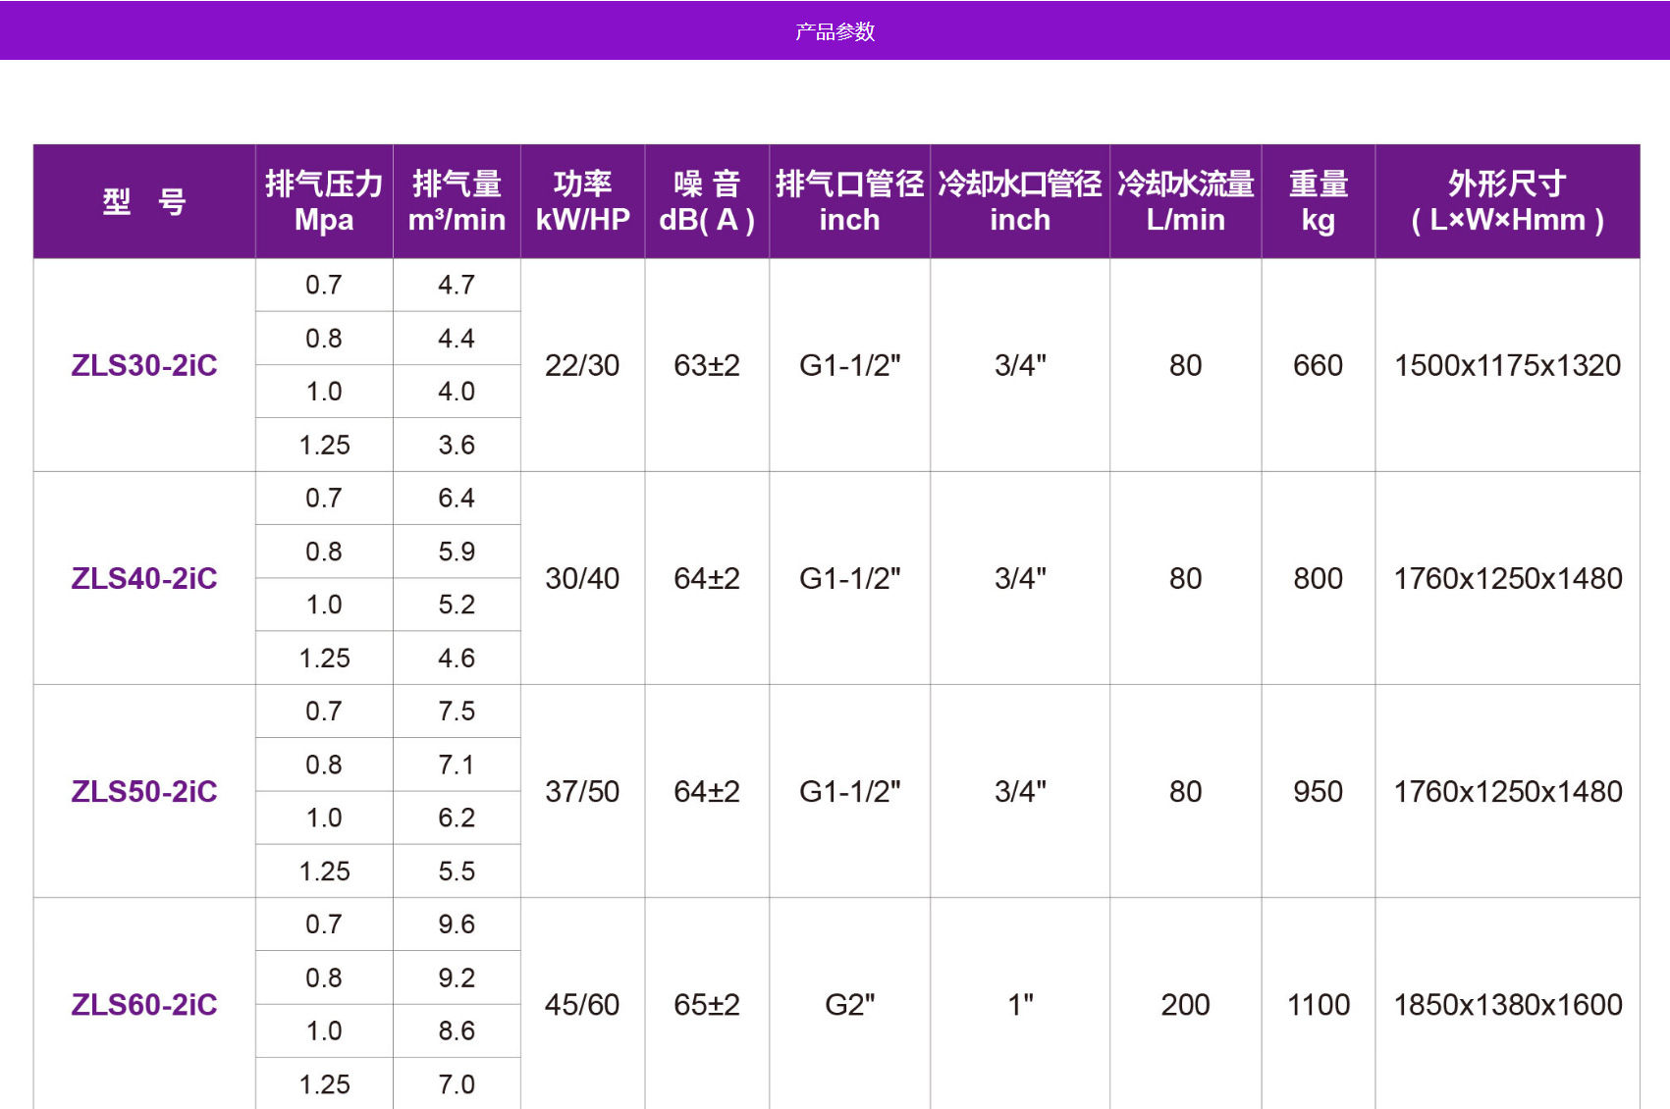Viewport: 1670px width, 1109px height.
Task: Click the 660 weight cell
Action: point(1318,365)
